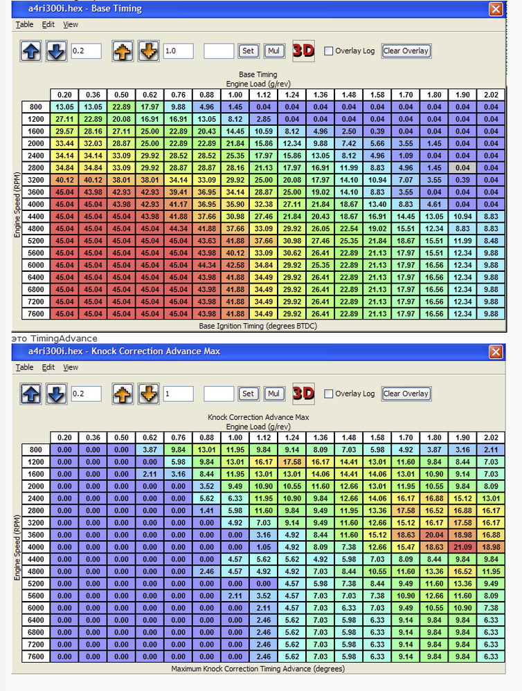Image resolution: width=522 pixels, height=691 pixels.
Task: Click blue up arrow in Knock Correction window
Action: click(31, 394)
